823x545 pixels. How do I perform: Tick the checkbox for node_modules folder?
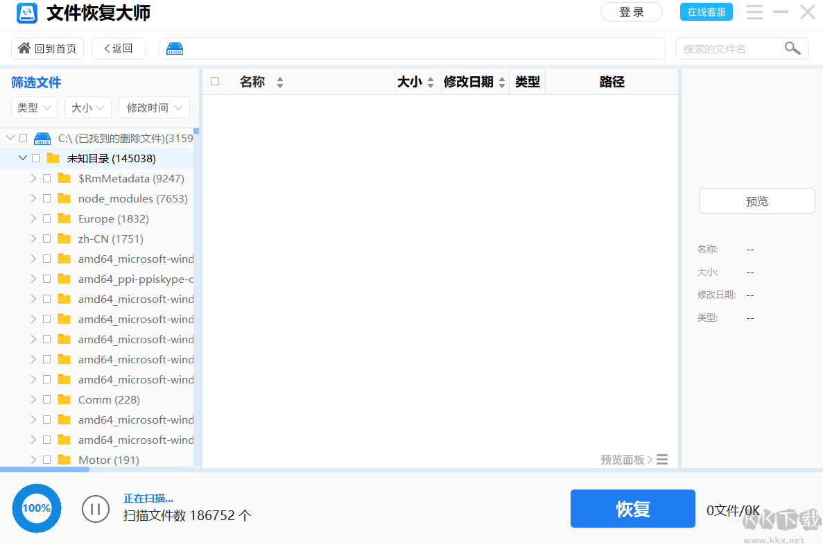(46, 198)
